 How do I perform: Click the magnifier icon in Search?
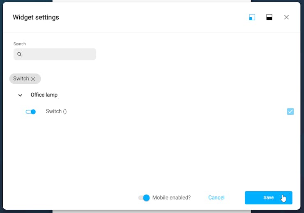(x=19, y=54)
